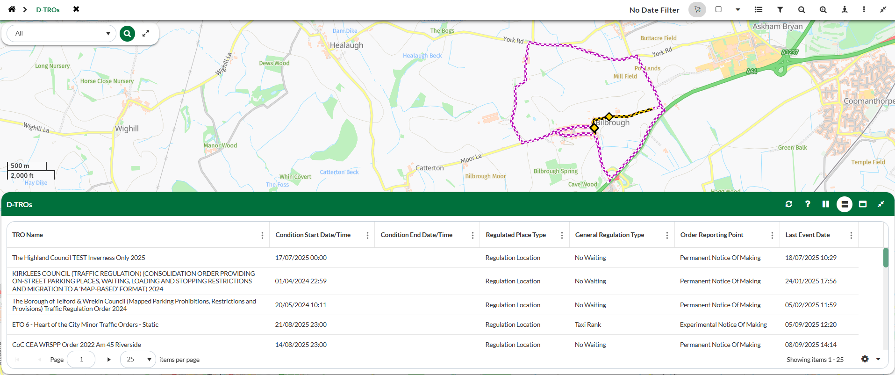Open Regulated Place Type column menu
The image size is (895, 375).
tap(562, 235)
